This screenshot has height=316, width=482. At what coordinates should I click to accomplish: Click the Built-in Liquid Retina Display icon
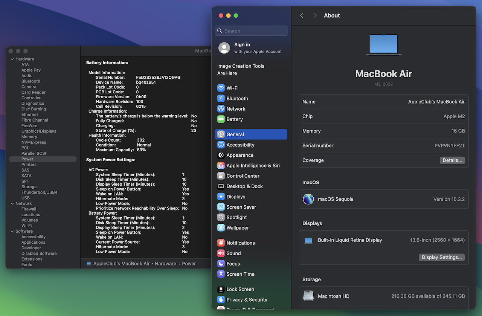point(308,240)
